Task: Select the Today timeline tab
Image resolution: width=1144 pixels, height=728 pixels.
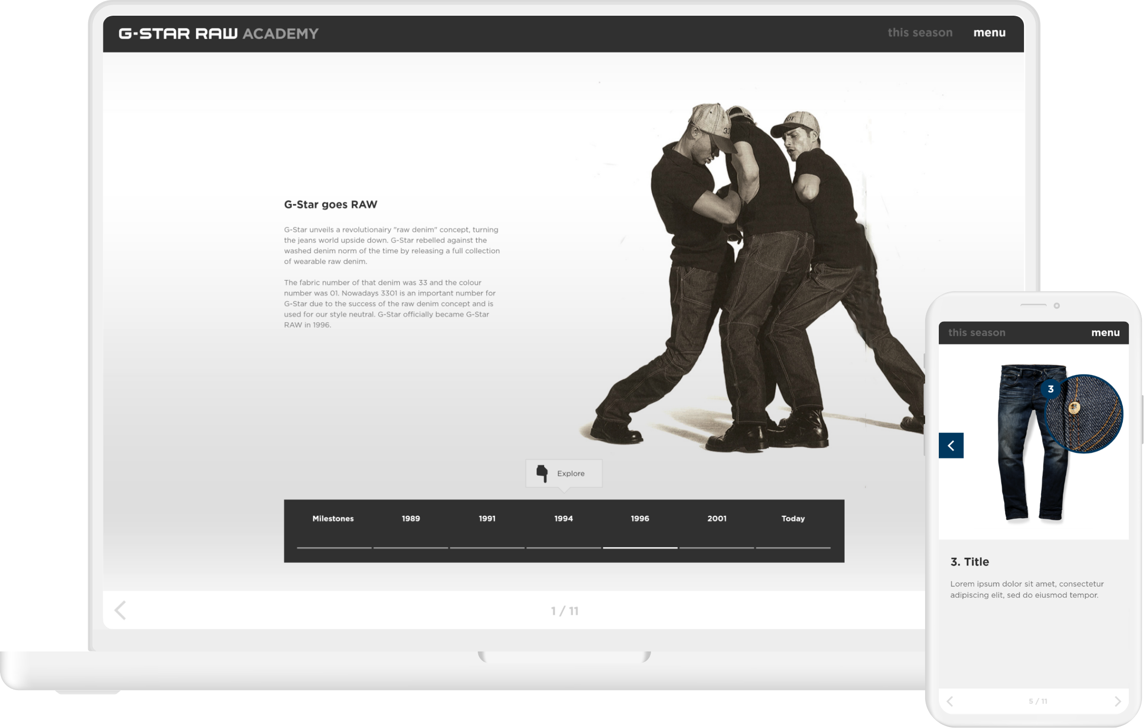Action: 793,519
